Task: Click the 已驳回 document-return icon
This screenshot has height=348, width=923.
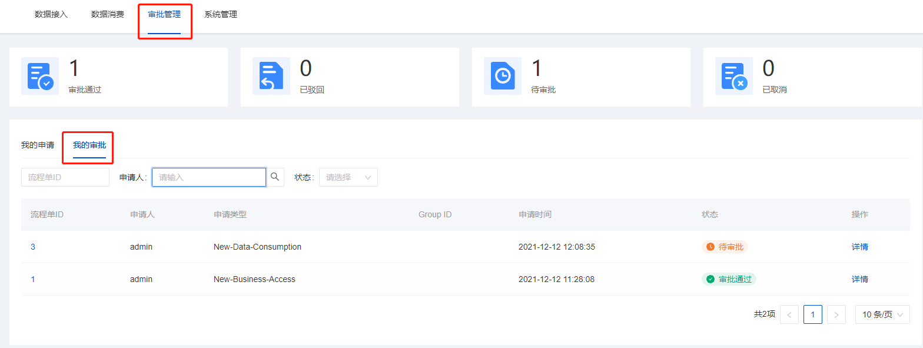Action: 271,76
